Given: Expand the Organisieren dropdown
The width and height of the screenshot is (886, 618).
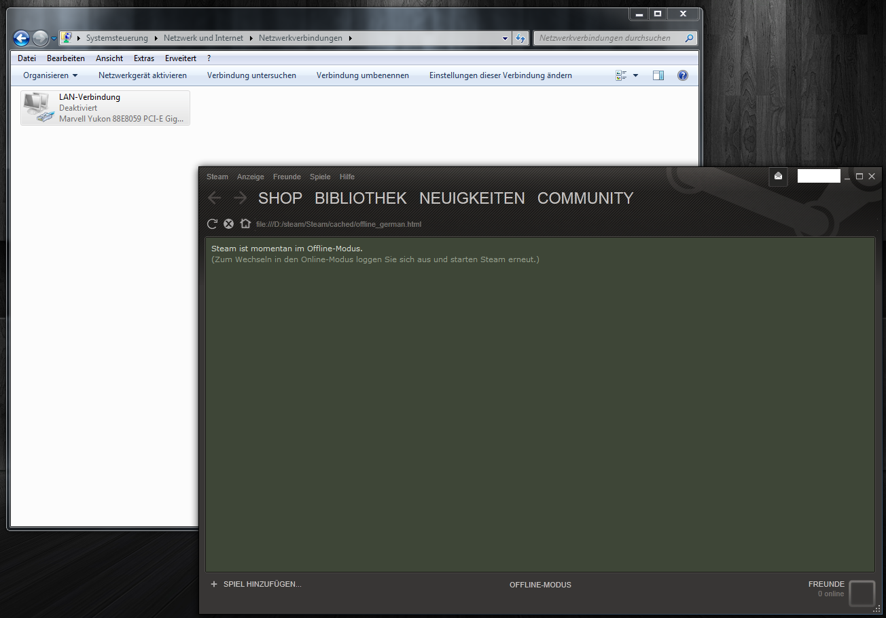Looking at the screenshot, I should coord(50,75).
